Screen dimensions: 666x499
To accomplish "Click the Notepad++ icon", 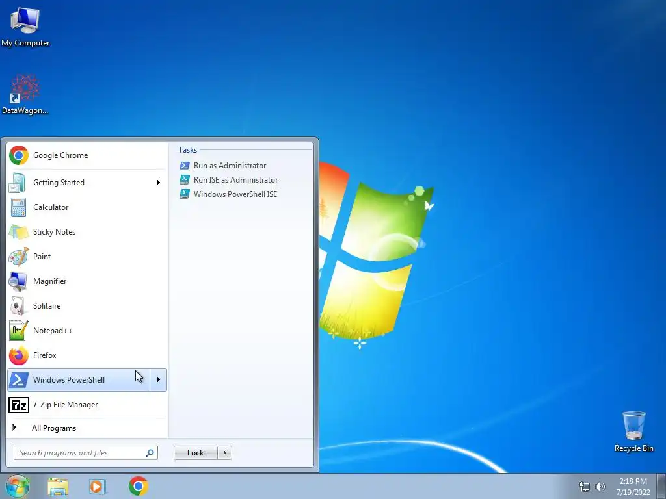I will coord(19,330).
